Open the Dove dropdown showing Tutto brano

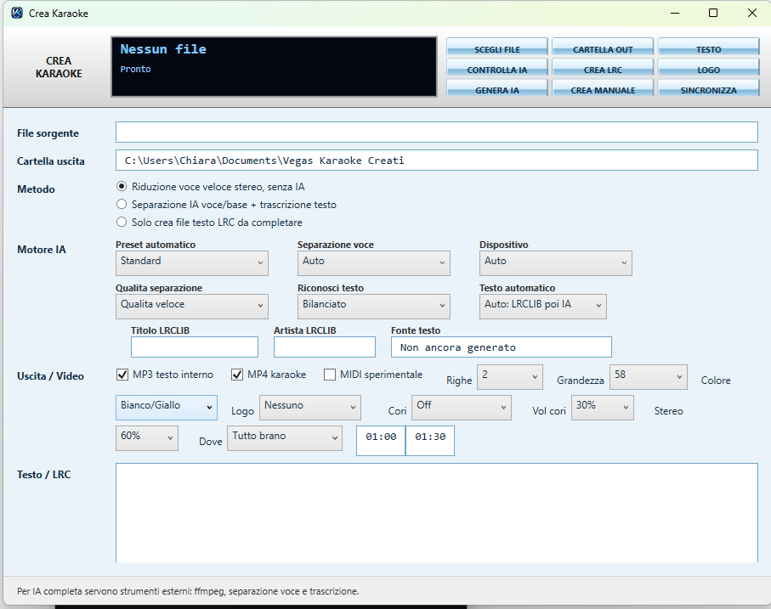tap(284, 438)
